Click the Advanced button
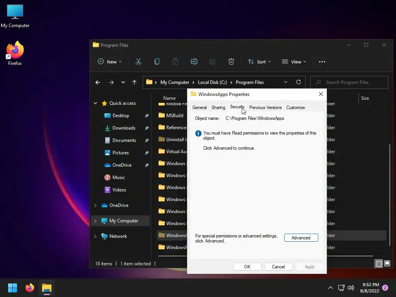Viewport: 396px width, 297px height. (x=301, y=238)
